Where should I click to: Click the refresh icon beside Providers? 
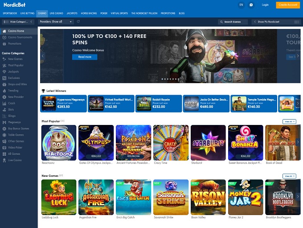click(x=78, y=21)
